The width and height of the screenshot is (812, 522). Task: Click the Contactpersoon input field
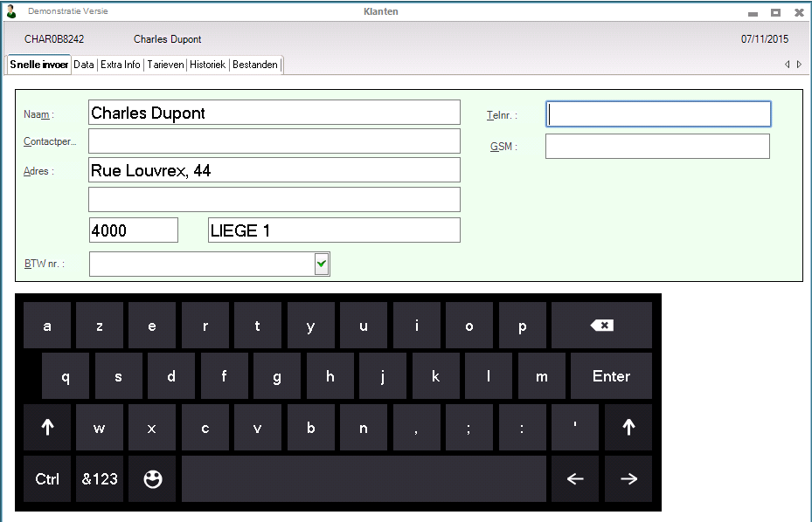click(x=274, y=141)
